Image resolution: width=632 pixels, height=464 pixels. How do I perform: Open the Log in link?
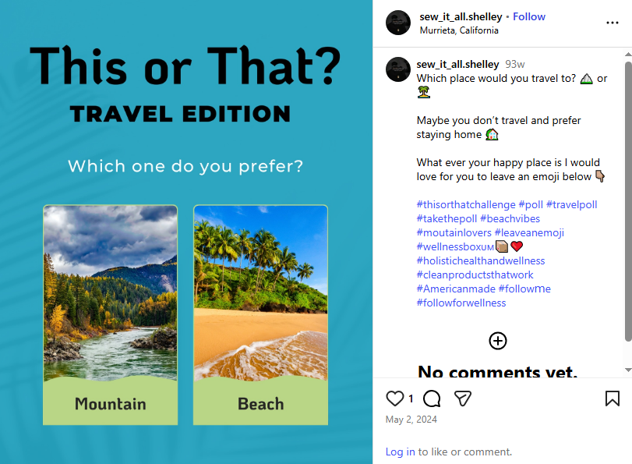click(400, 452)
